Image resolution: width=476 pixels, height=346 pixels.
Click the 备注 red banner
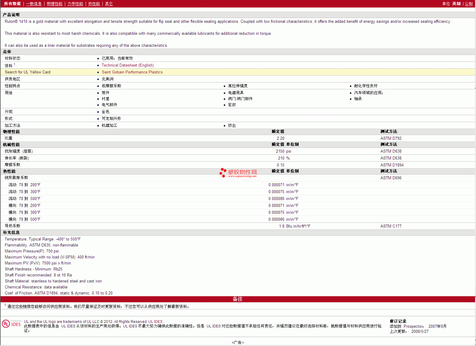(238, 299)
